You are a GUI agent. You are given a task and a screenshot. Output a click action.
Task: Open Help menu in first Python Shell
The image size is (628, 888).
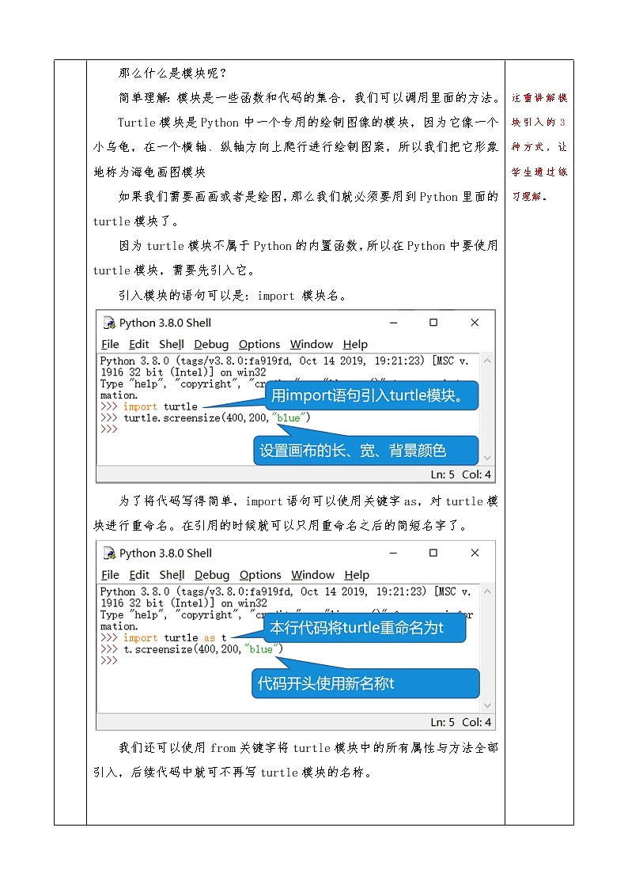tap(355, 344)
